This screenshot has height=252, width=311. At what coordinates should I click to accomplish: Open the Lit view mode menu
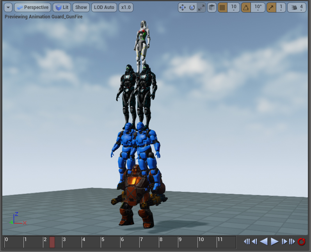[x=62, y=7]
